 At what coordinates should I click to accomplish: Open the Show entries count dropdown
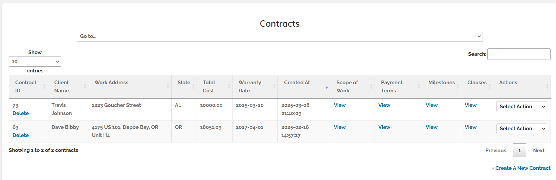pyautogui.click(x=35, y=62)
